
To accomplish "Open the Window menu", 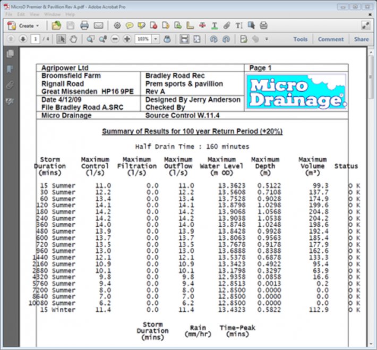I will tap(52, 14).
